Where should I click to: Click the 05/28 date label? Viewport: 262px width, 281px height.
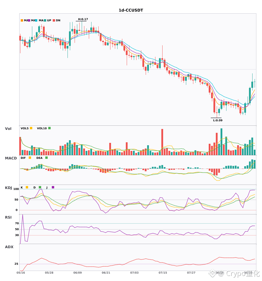pos(49,273)
